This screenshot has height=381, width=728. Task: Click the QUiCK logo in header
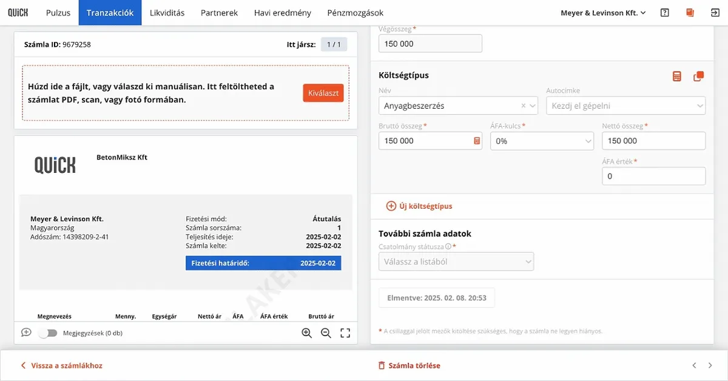click(18, 12)
